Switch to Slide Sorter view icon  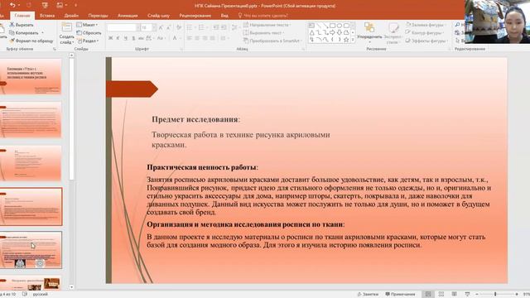441,295
